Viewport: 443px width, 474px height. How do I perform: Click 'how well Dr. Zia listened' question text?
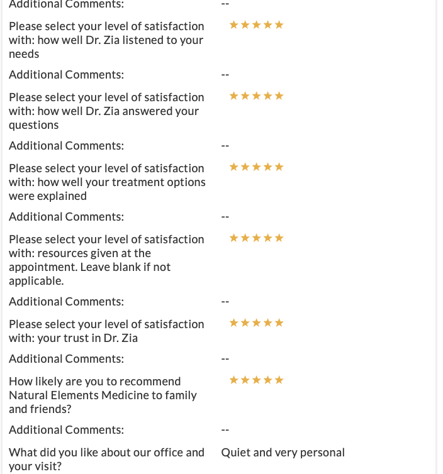coord(106,40)
